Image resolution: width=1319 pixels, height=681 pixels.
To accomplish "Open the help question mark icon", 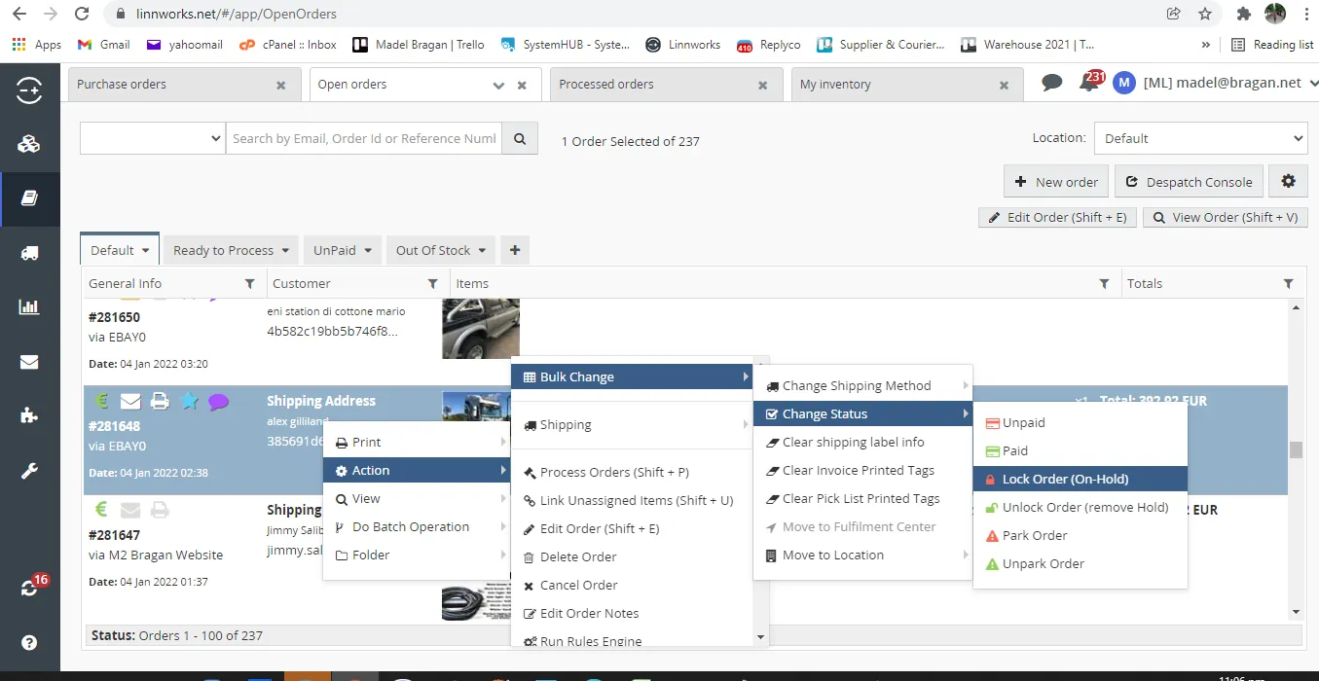I will point(29,642).
